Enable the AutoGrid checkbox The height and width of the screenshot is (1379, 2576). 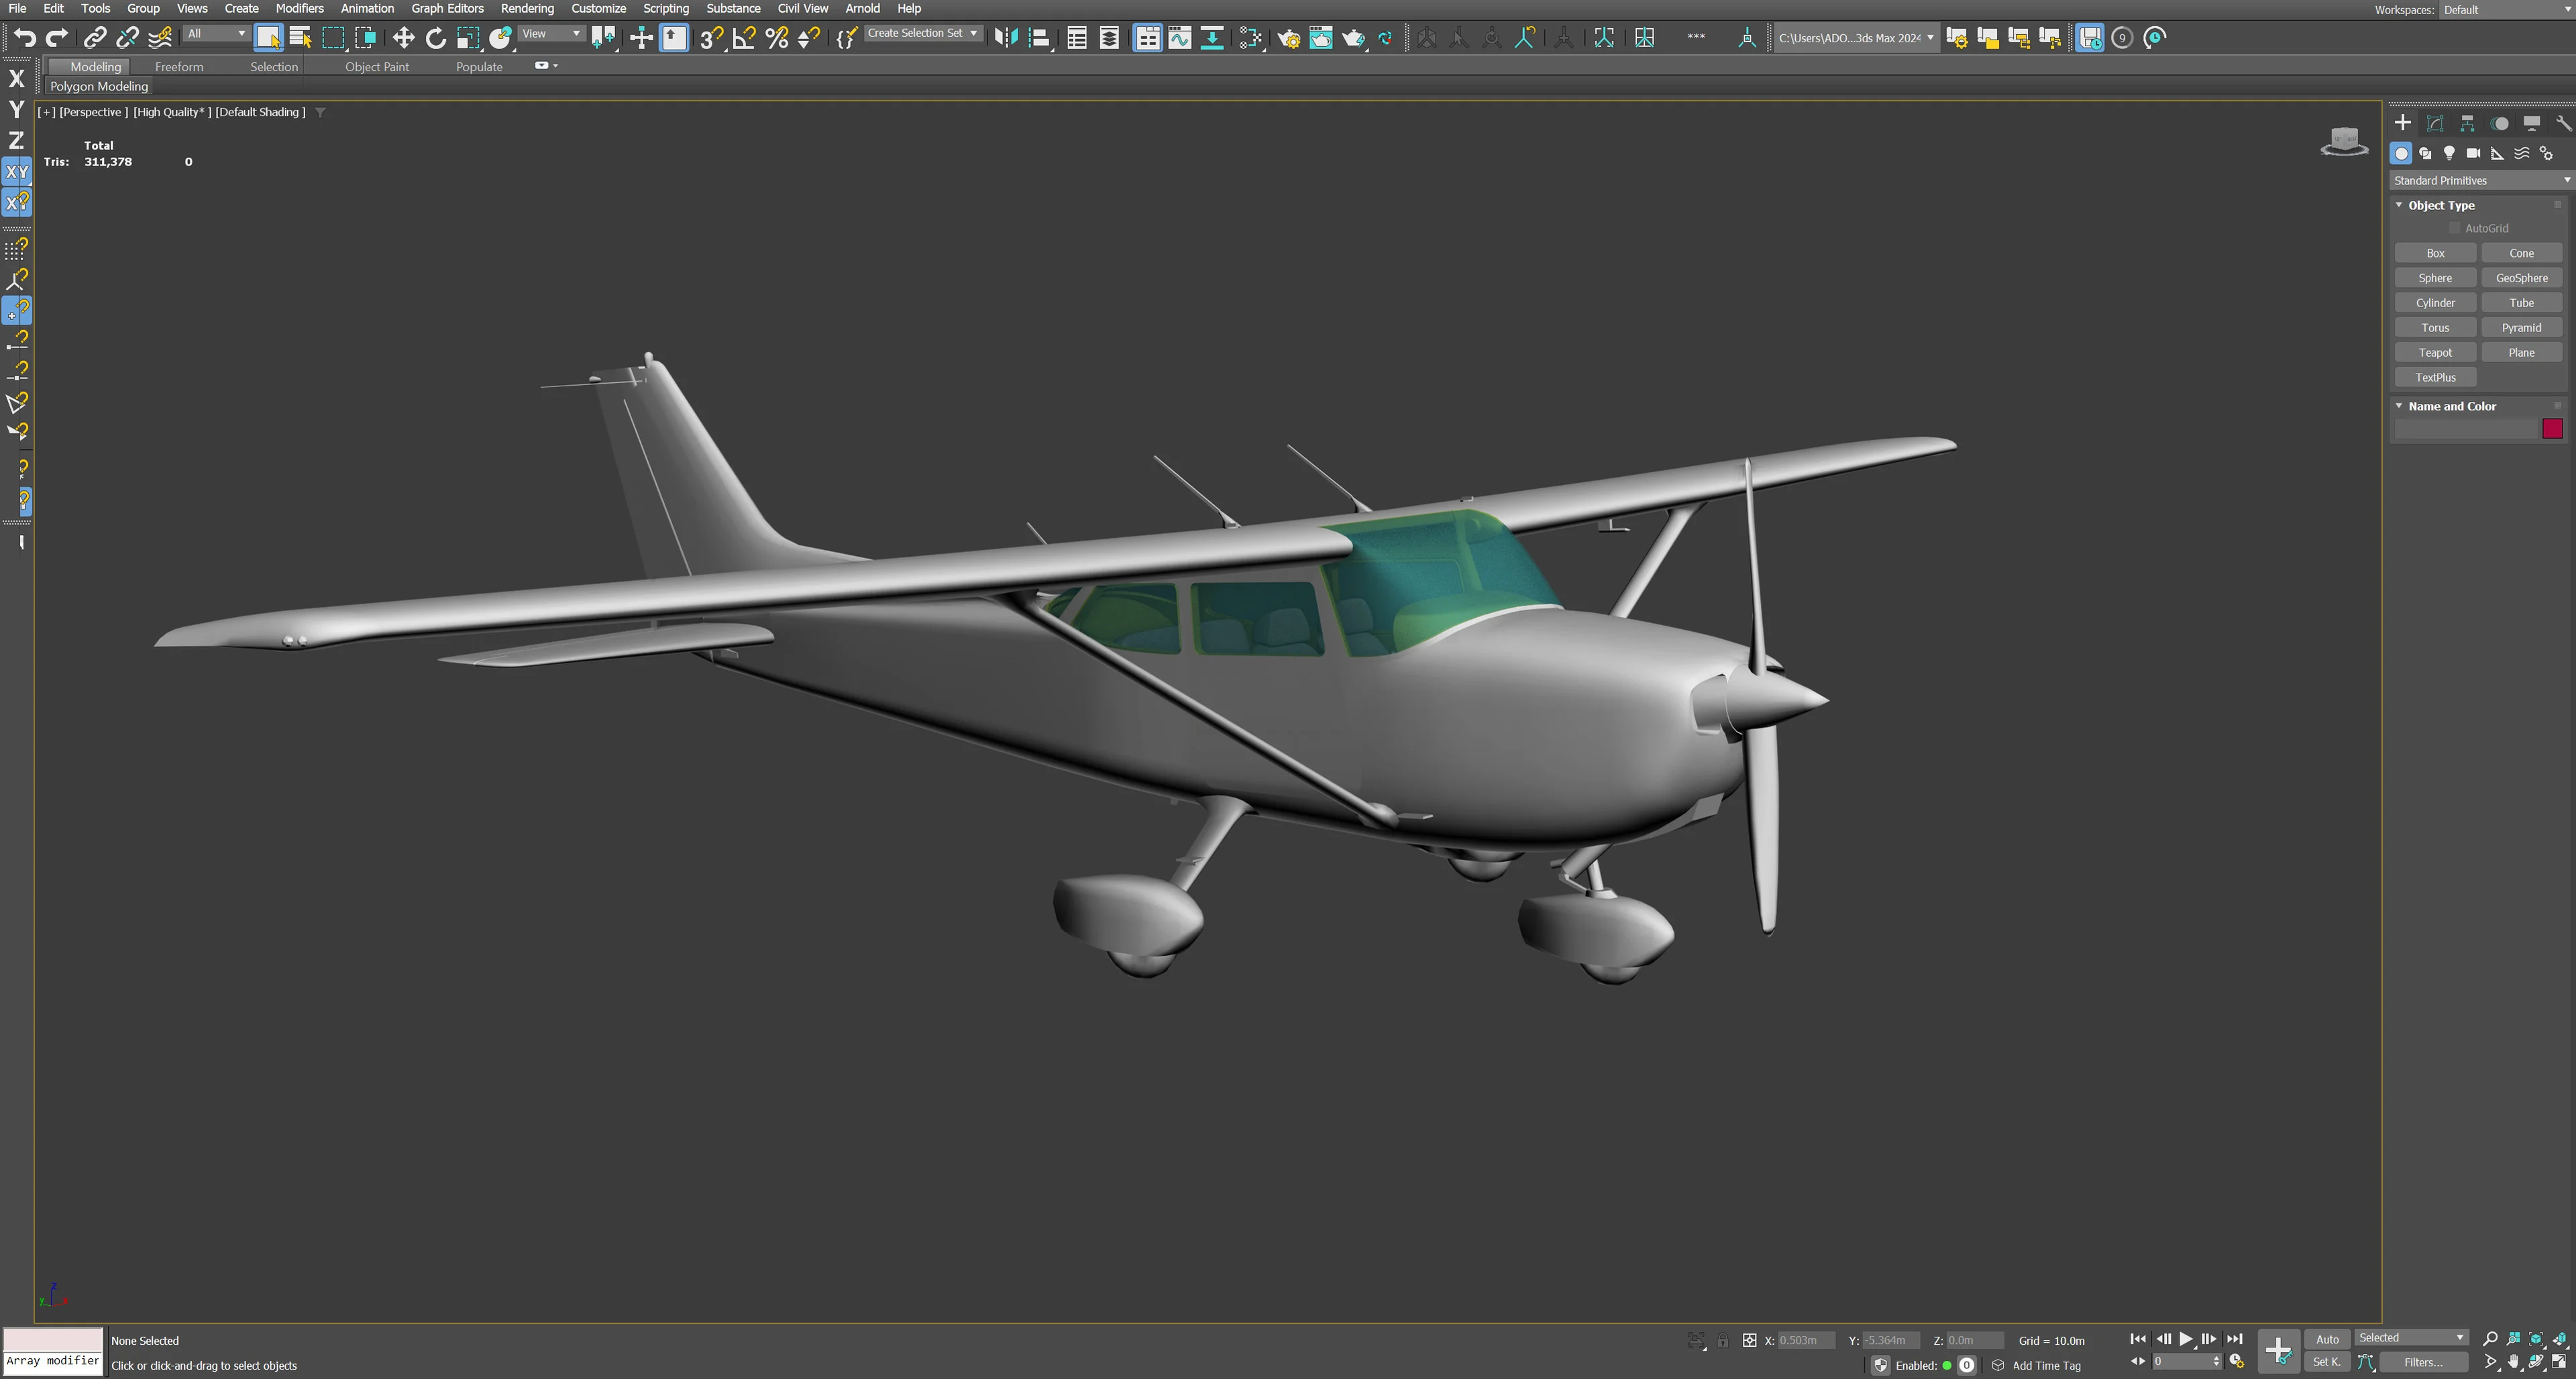click(x=2454, y=228)
